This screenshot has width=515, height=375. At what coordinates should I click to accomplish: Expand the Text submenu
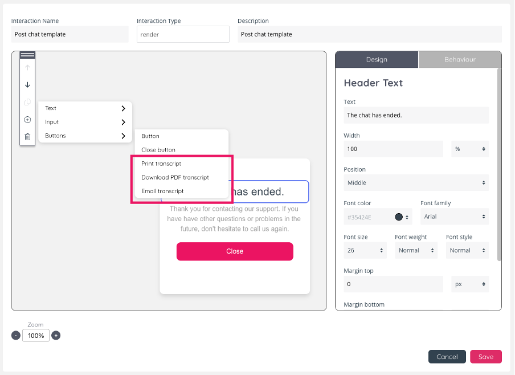pyautogui.click(x=85, y=108)
